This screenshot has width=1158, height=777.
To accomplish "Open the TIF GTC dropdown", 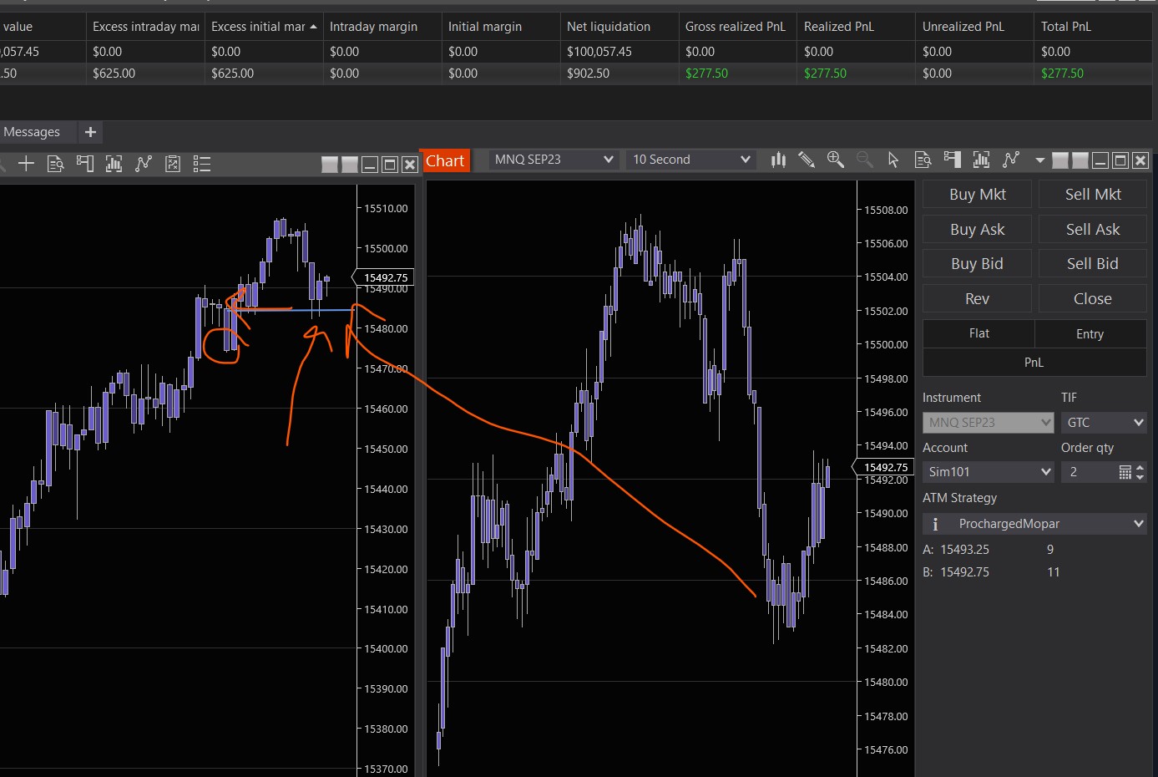I will point(1103,423).
